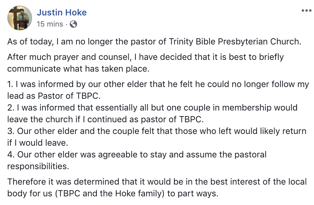
Task: Open the 15 mins timestamp permalink
Action: (50, 24)
